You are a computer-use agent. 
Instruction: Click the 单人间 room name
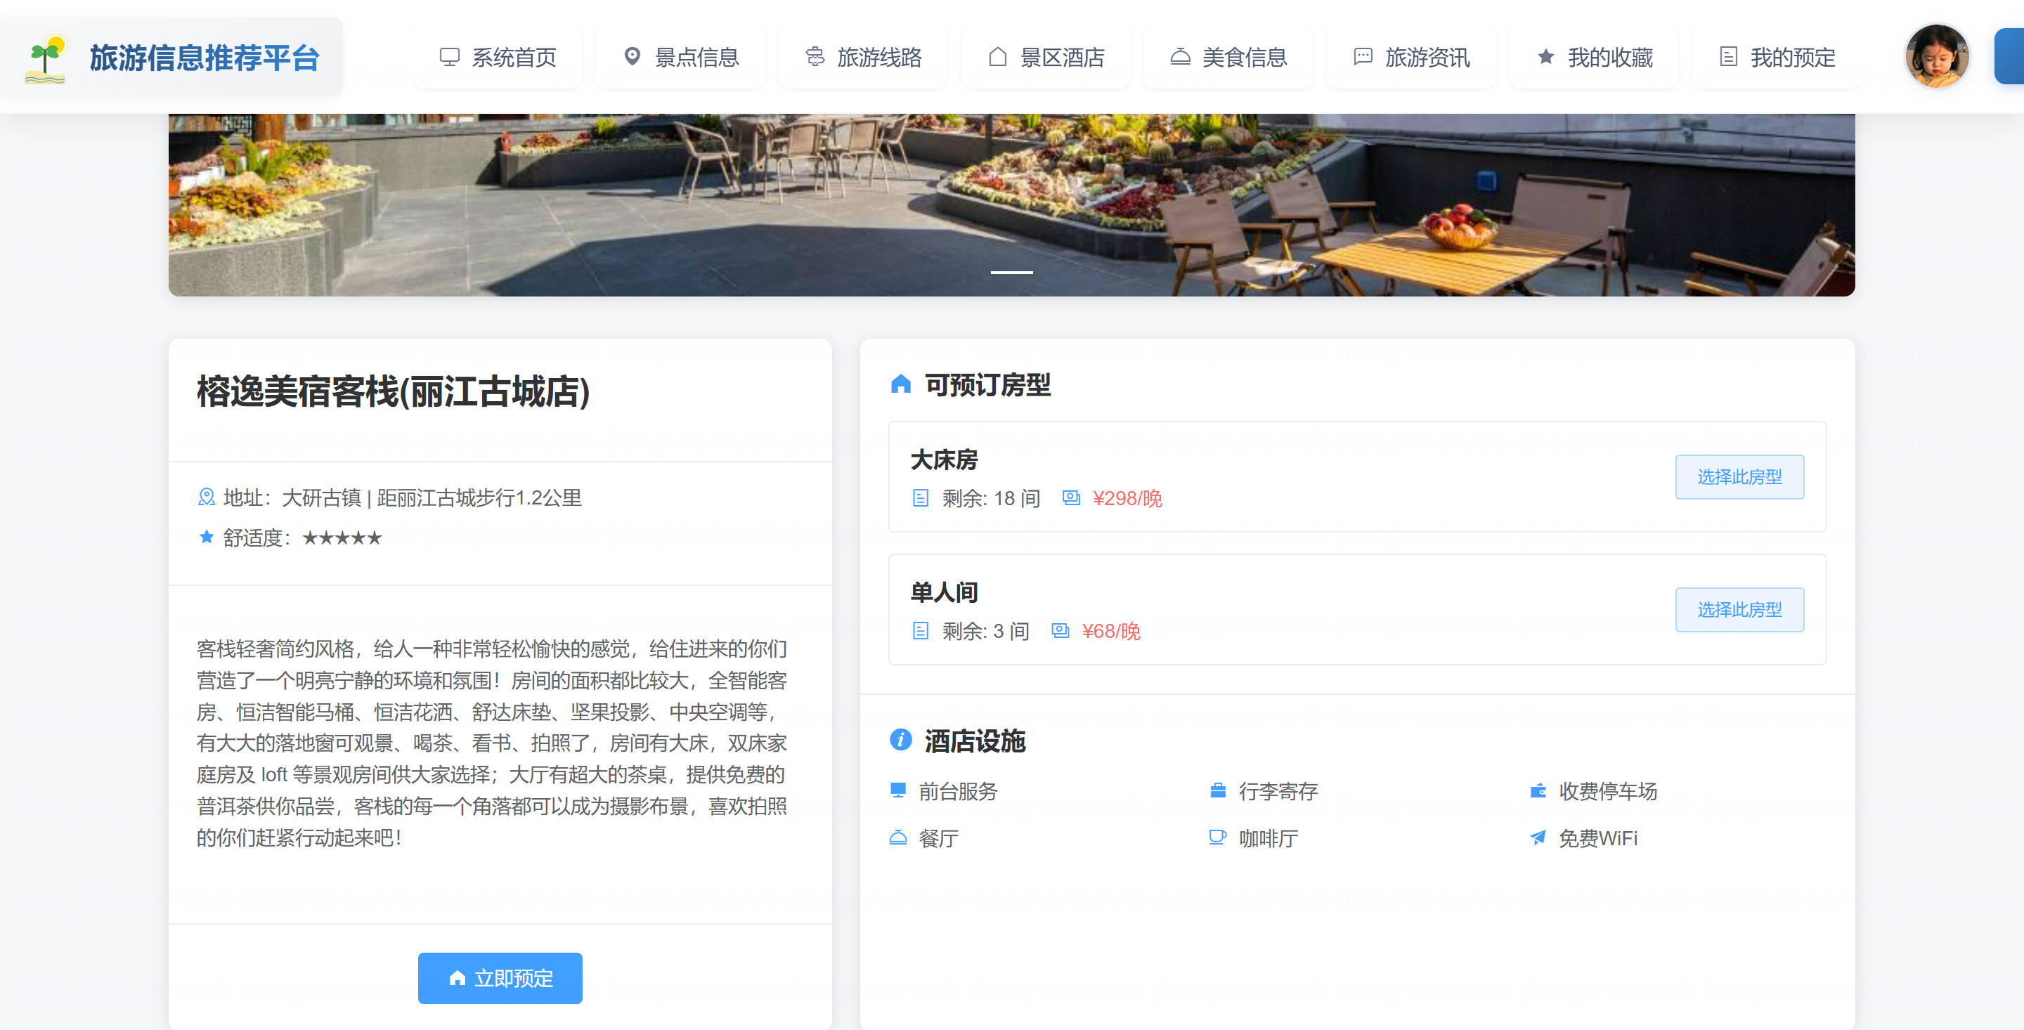click(944, 592)
